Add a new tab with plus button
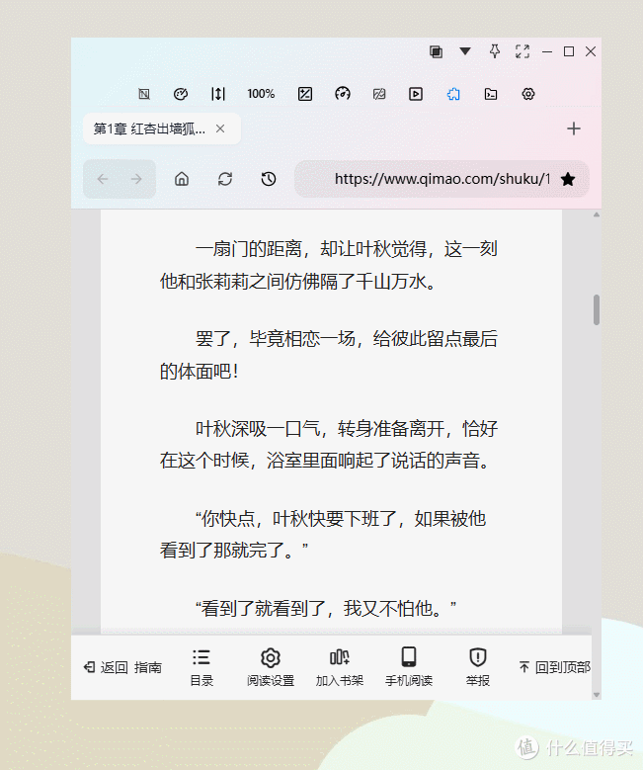Image resolution: width=643 pixels, height=770 pixels. (573, 128)
